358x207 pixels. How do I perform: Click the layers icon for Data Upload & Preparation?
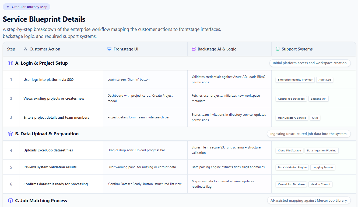click(10, 134)
